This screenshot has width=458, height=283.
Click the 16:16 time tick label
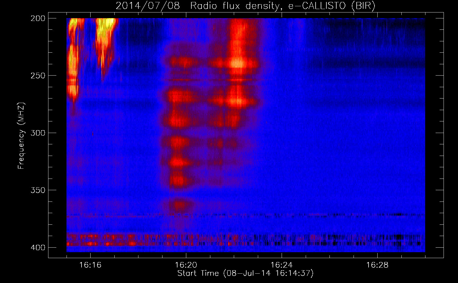[90, 265]
